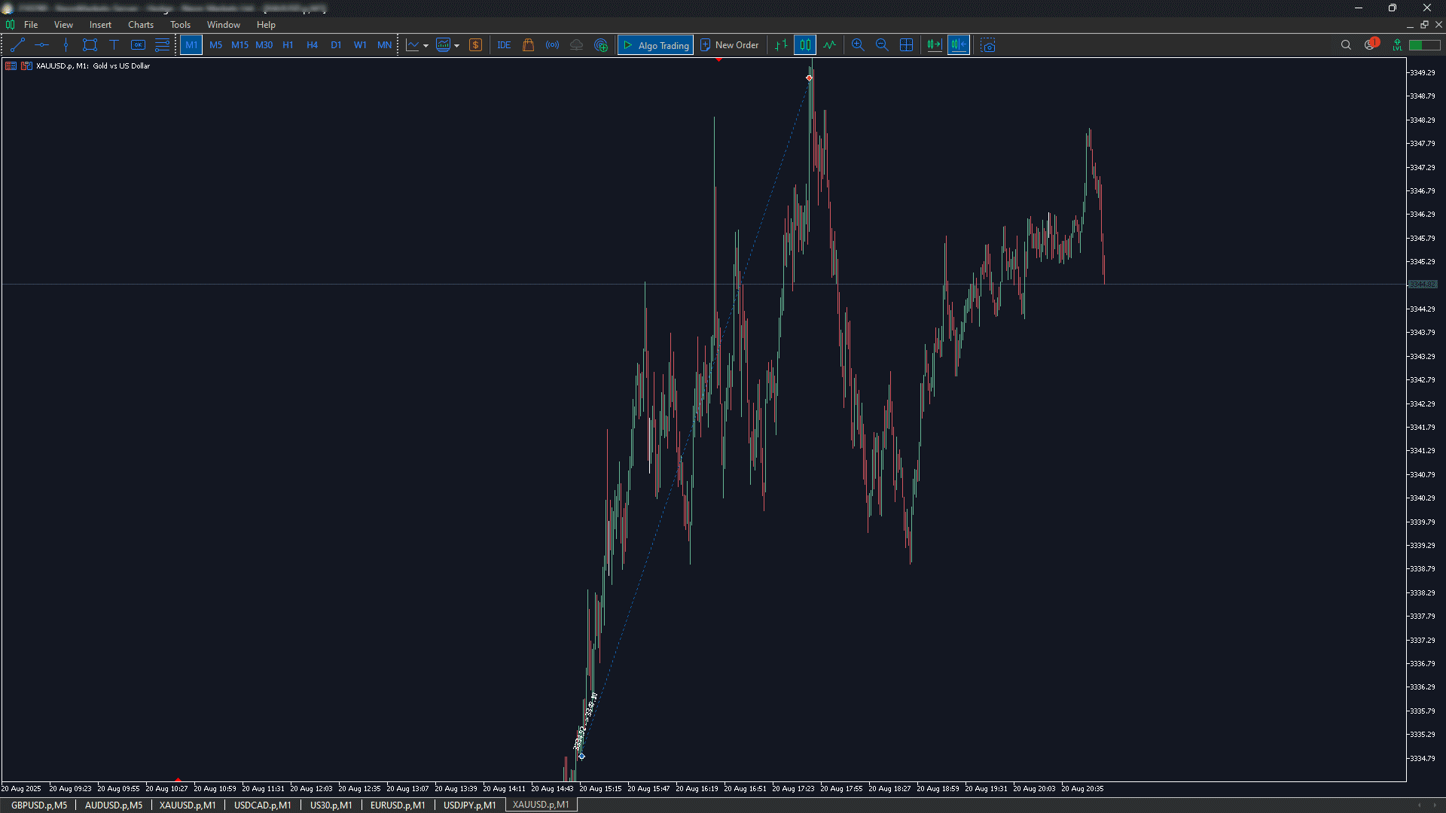Zoom in on the chart
Viewport: 1446px width, 813px height.
pos(858,45)
